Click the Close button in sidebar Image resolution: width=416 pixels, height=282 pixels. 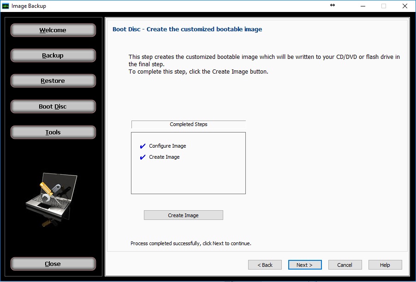[53, 264]
